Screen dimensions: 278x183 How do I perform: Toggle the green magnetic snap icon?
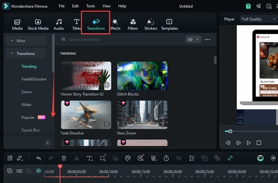tap(38, 171)
